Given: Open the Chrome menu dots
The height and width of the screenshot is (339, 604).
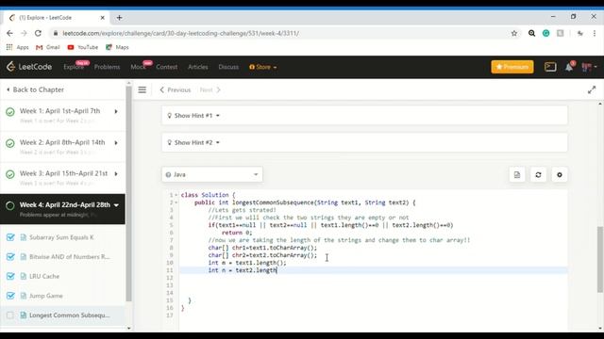Looking at the screenshot, I should 595,34.
